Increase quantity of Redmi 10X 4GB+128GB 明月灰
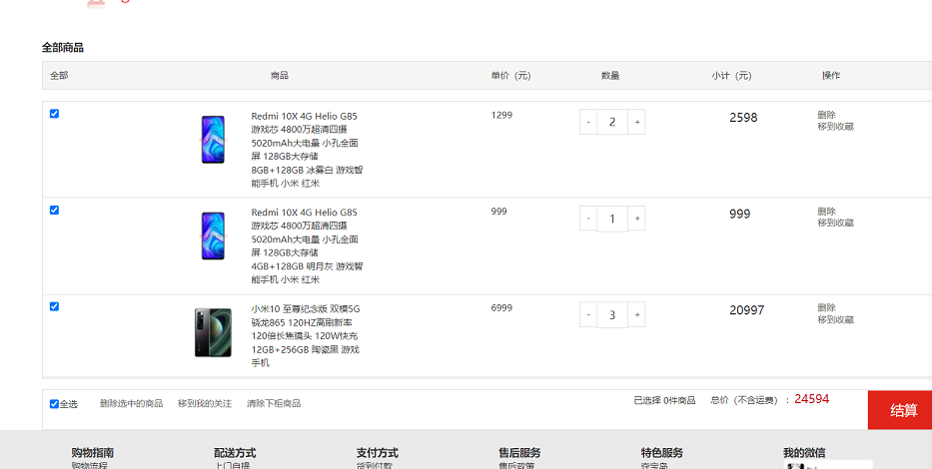The width and height of the screenshot is (932, 469). [636, 219]
